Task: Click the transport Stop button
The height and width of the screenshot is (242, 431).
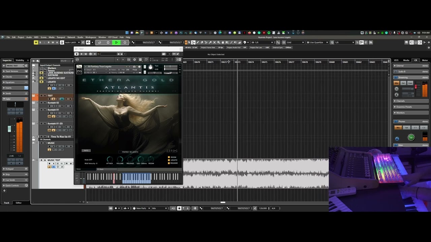Action: 108,42
